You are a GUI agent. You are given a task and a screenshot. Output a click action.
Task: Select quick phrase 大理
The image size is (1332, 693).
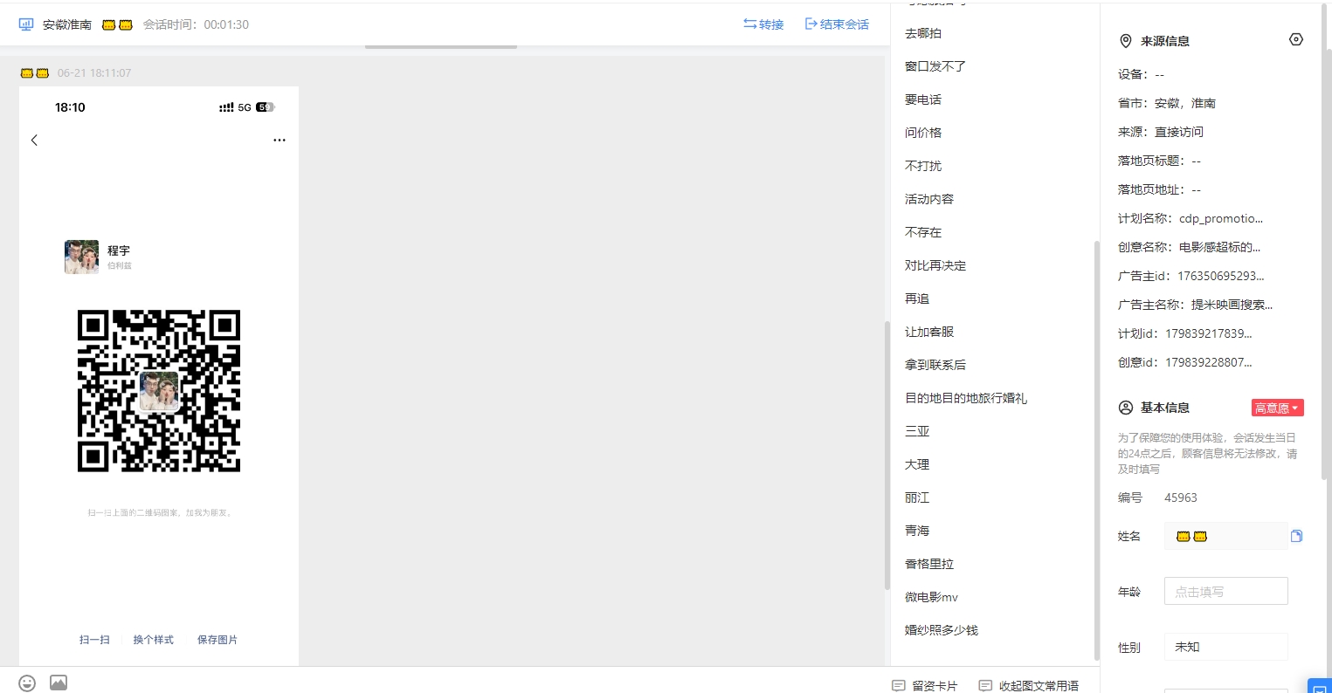tap(917, 464)
